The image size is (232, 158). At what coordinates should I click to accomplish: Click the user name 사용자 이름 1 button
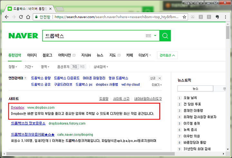click(193, 3)
